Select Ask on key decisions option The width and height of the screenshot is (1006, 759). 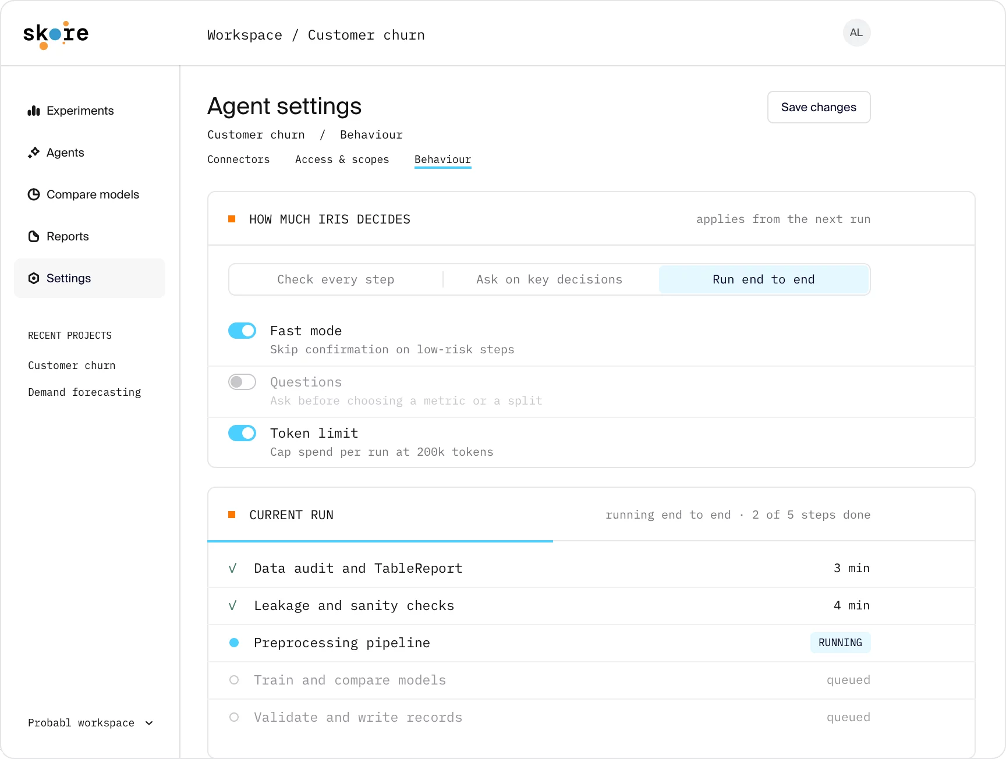tap(550, 279)
